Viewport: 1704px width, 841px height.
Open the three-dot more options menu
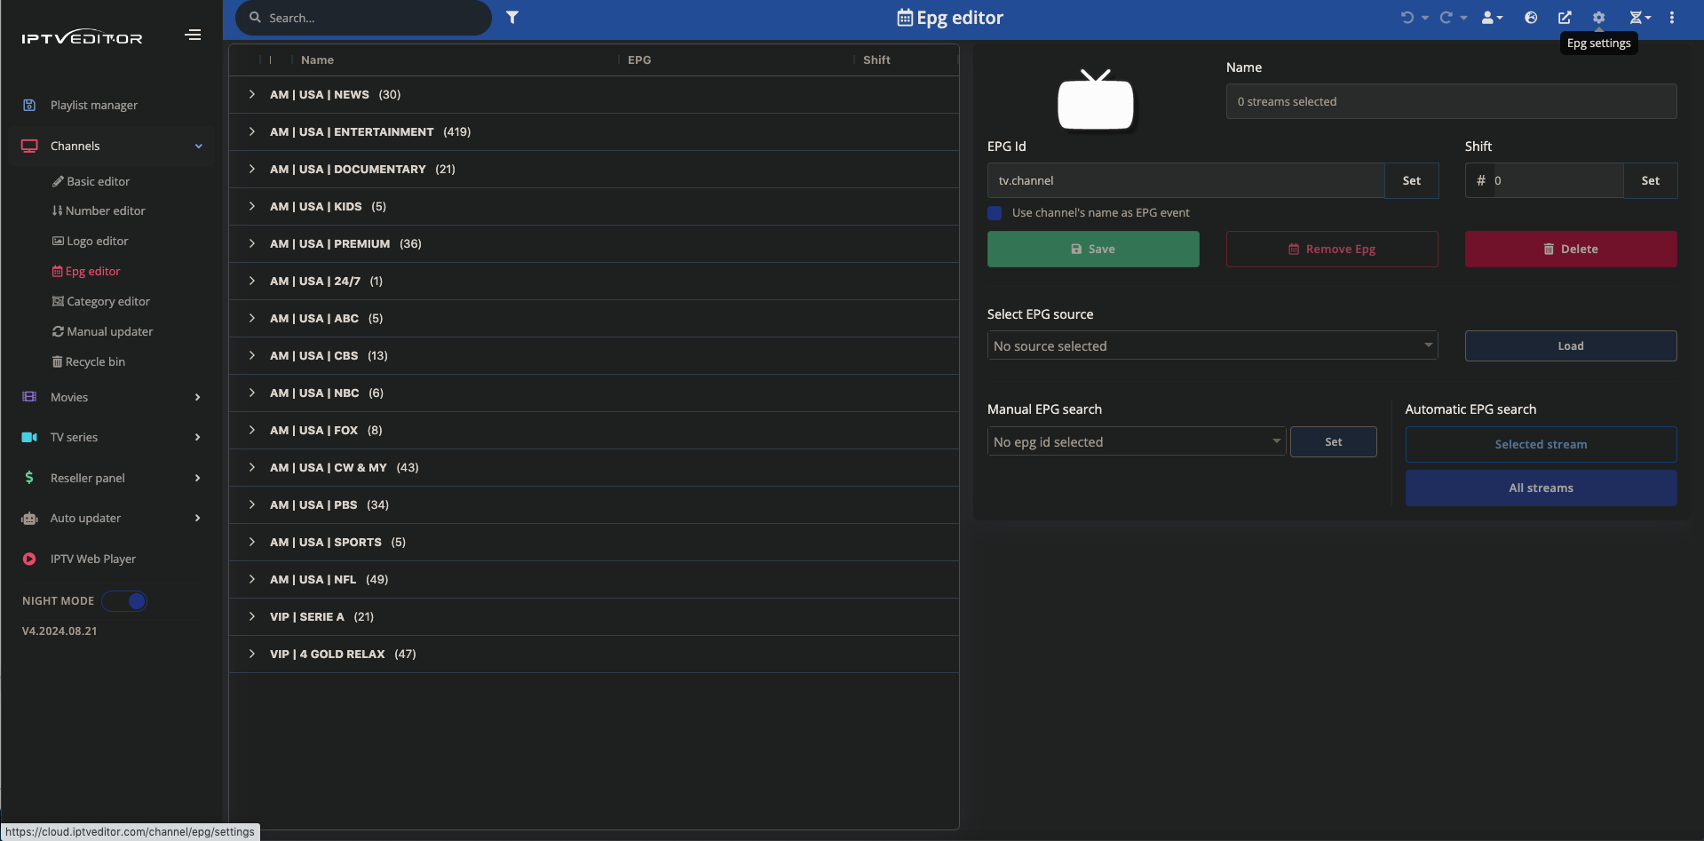[x=1672, y=18]
